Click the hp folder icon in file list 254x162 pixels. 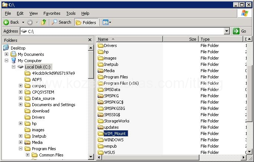(101, 52)
